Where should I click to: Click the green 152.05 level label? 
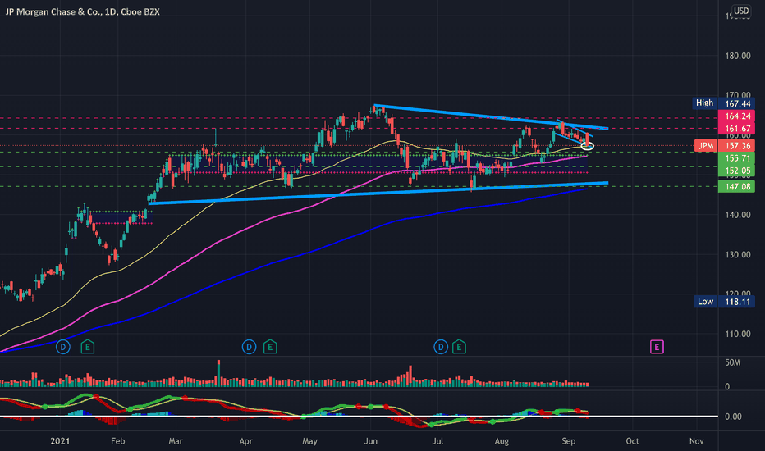pos(737,171)
